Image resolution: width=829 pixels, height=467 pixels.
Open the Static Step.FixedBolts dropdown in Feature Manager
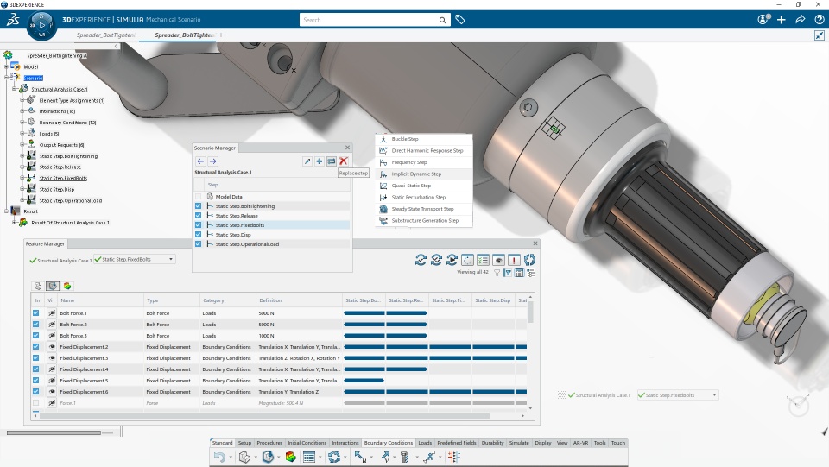click(x=172, y=259)
